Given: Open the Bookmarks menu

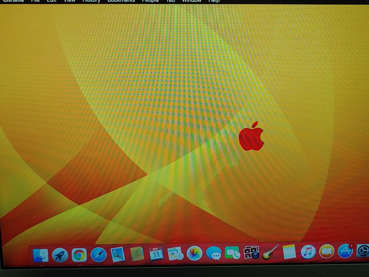Looking at the screenshot, I should (121, 1).
